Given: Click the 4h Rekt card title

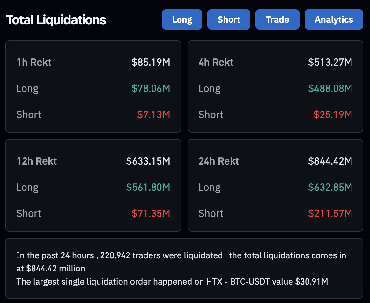Looking at the screenshot, I should 216,62.
